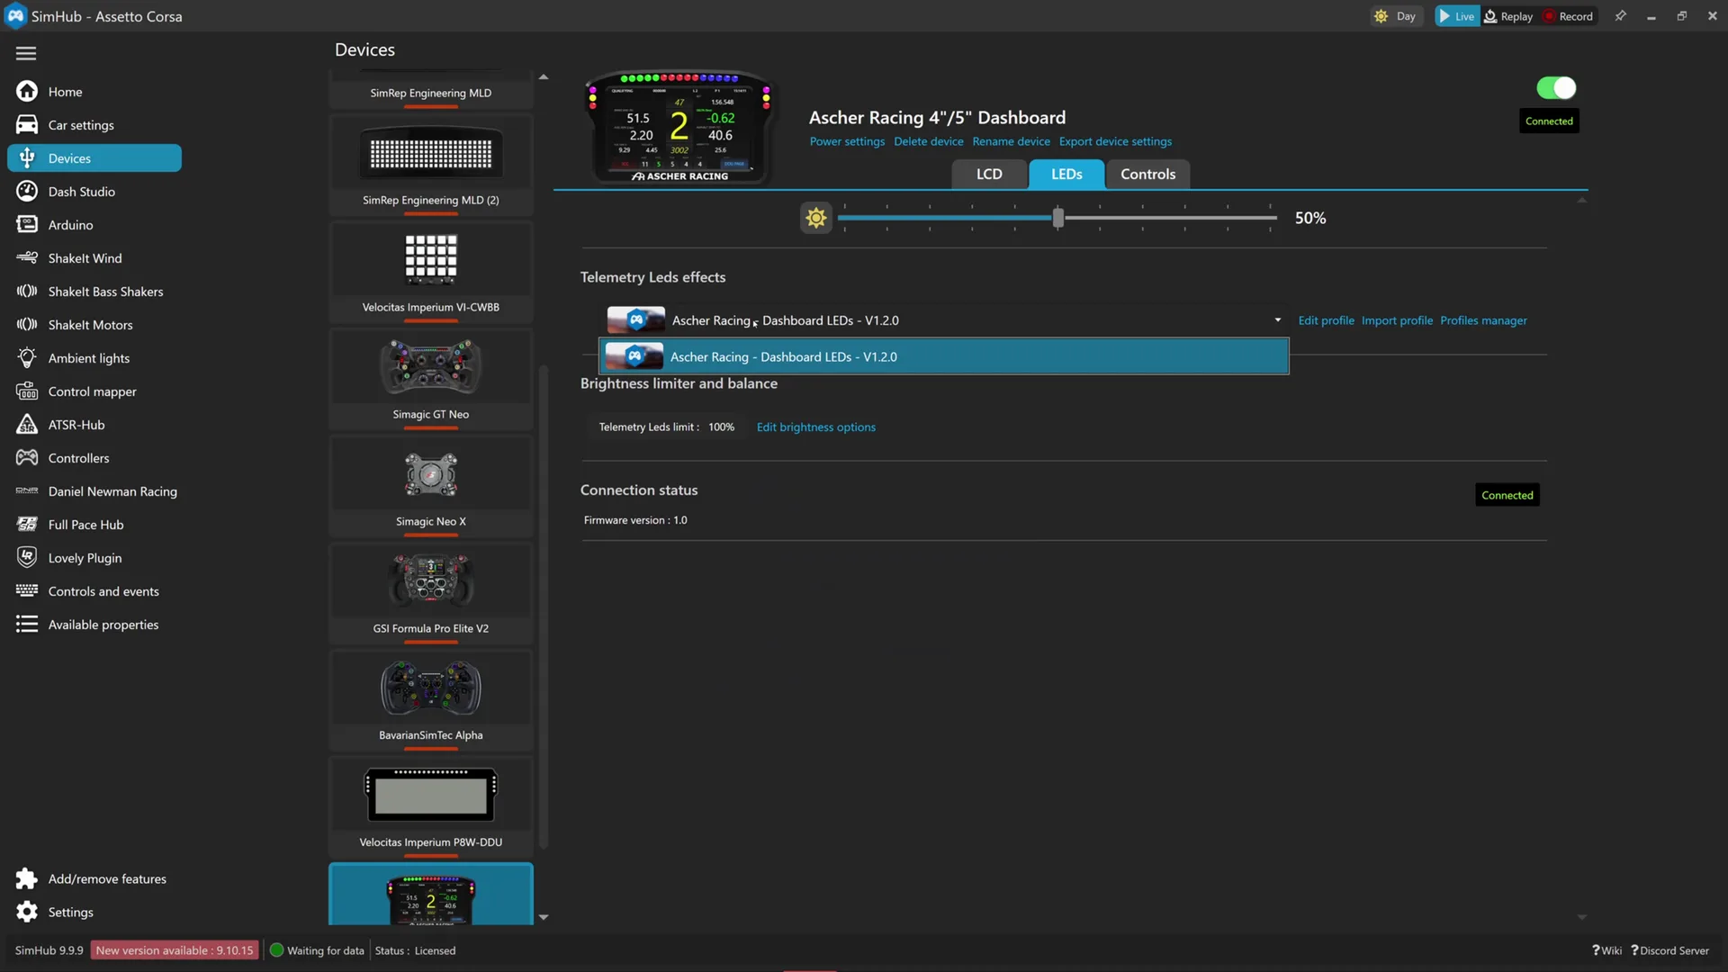Toggle the device enabled switch
The height and width of the screenshot is (972, 1728).
click(x=1556, y=88)
